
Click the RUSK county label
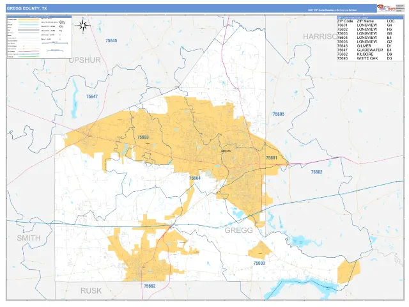click(91, 291)
